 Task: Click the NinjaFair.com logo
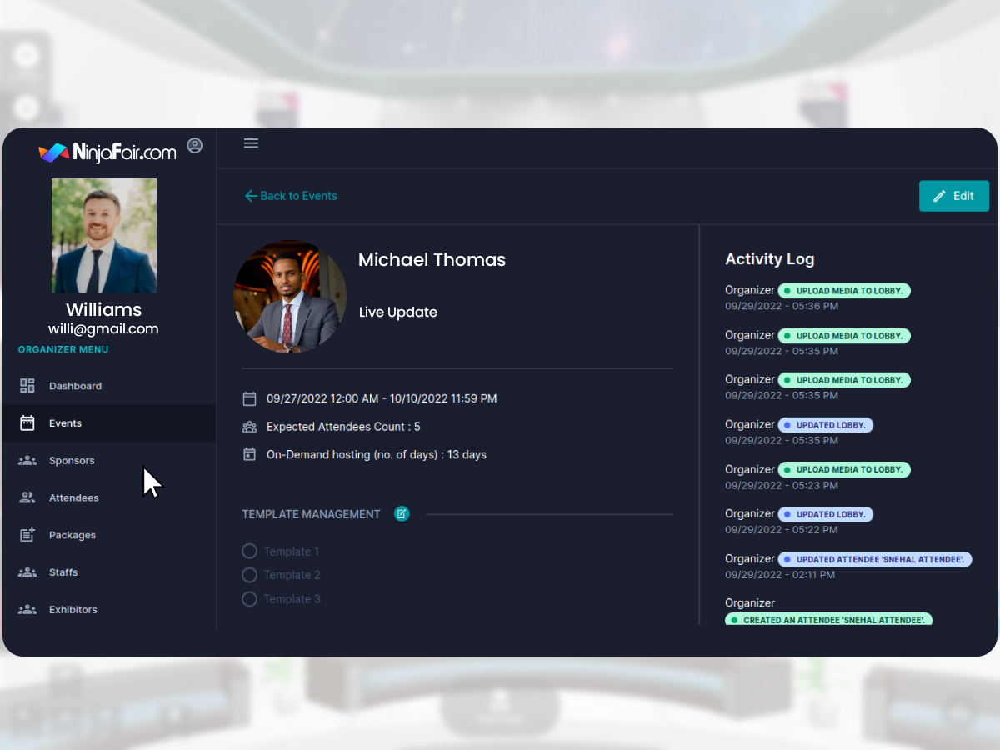107,152
